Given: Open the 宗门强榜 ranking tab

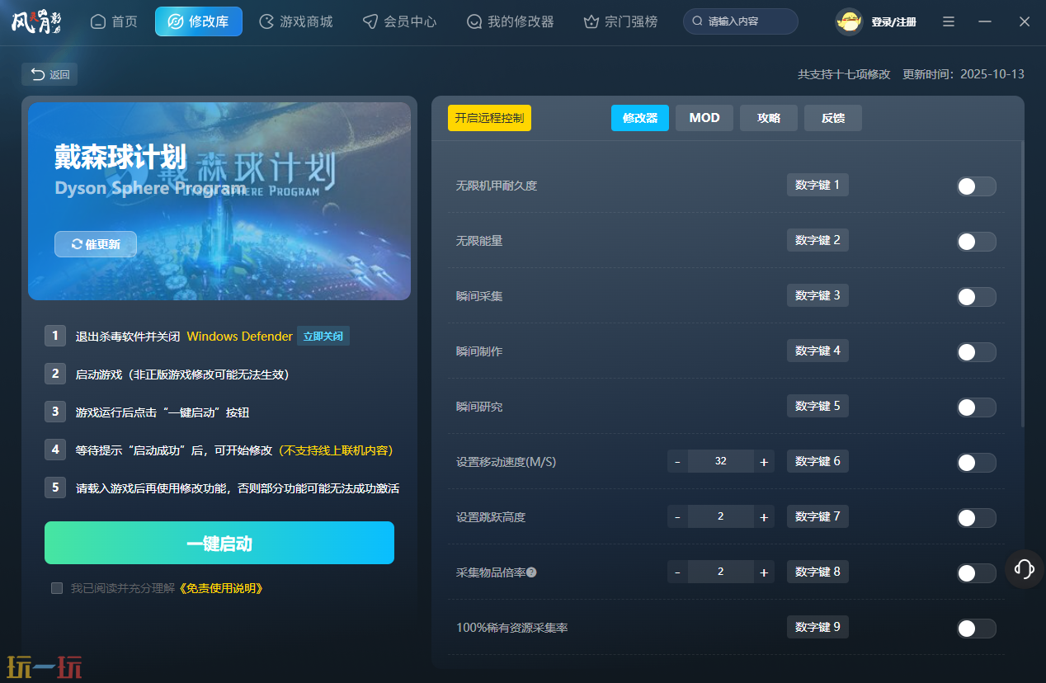Looking at the screenshot, I should [x=621, y=21].
